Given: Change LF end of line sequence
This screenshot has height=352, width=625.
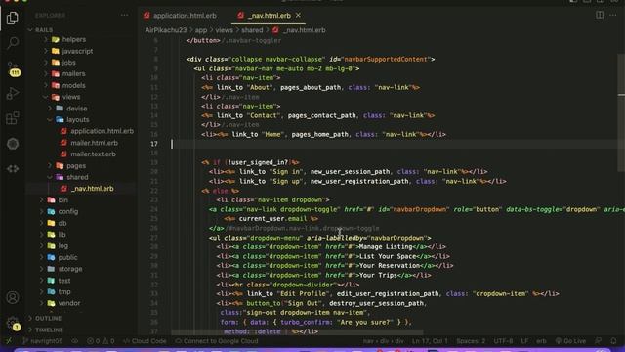Looking at the screenshot, I should point(524,341).
